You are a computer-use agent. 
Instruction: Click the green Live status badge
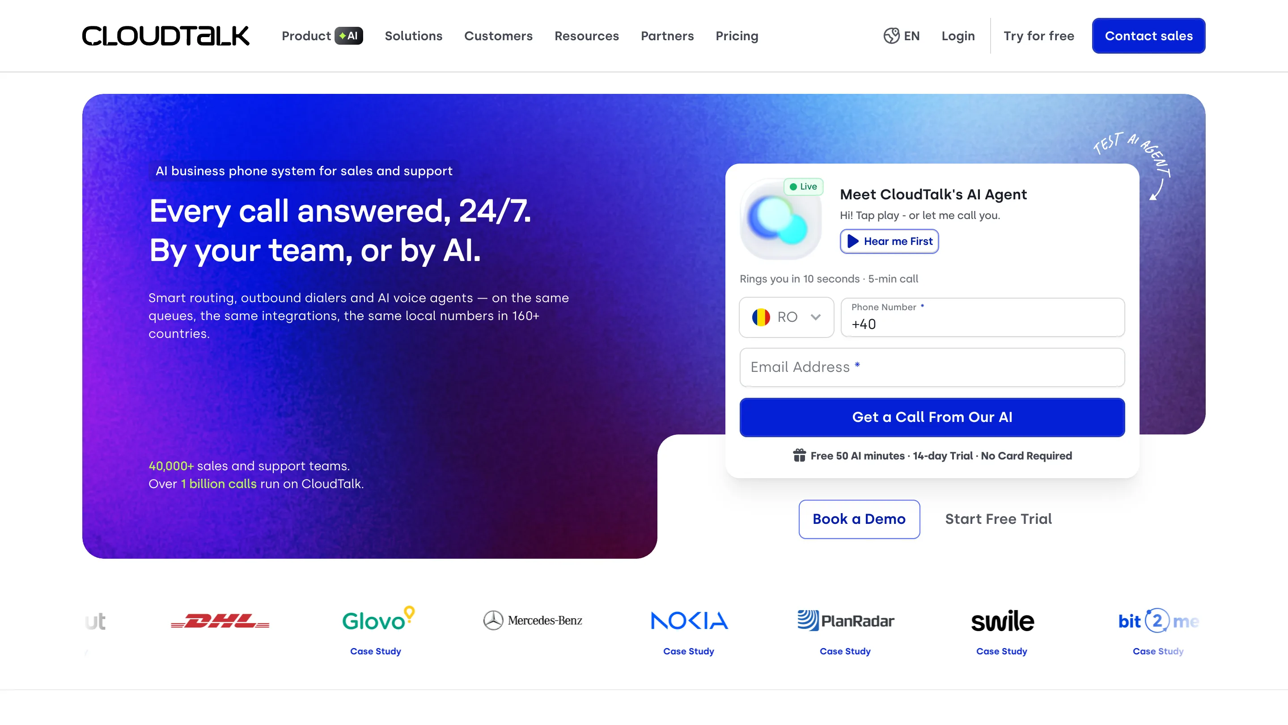(x=803, y=187)
